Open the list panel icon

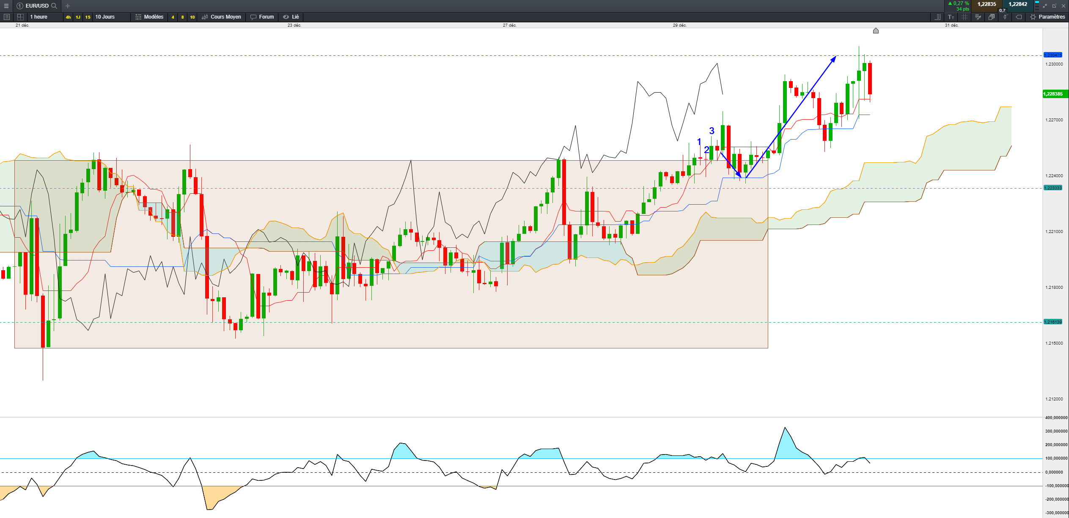point(6,17)
